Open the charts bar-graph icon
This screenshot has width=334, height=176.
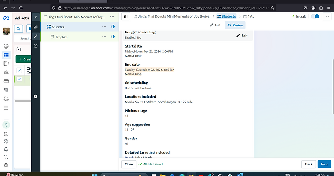click(x=36, y=27)
